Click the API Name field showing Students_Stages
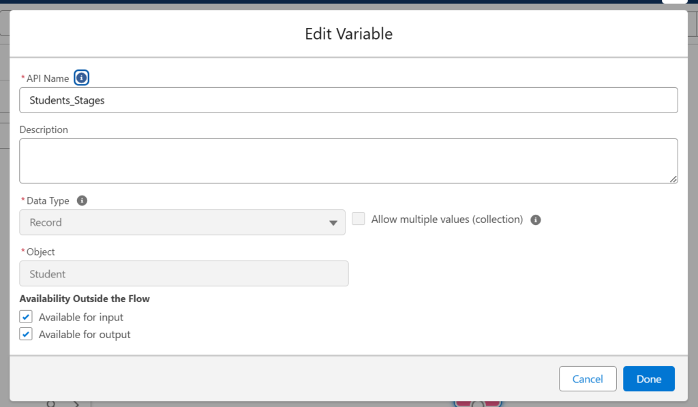Image resolution: width=698 pixels, height=407 pixels. coord(348,100)
